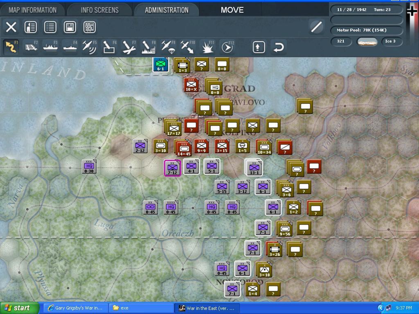Switch to the Administration tab
The image size is (419, 314).
click(x=167, y=10)
